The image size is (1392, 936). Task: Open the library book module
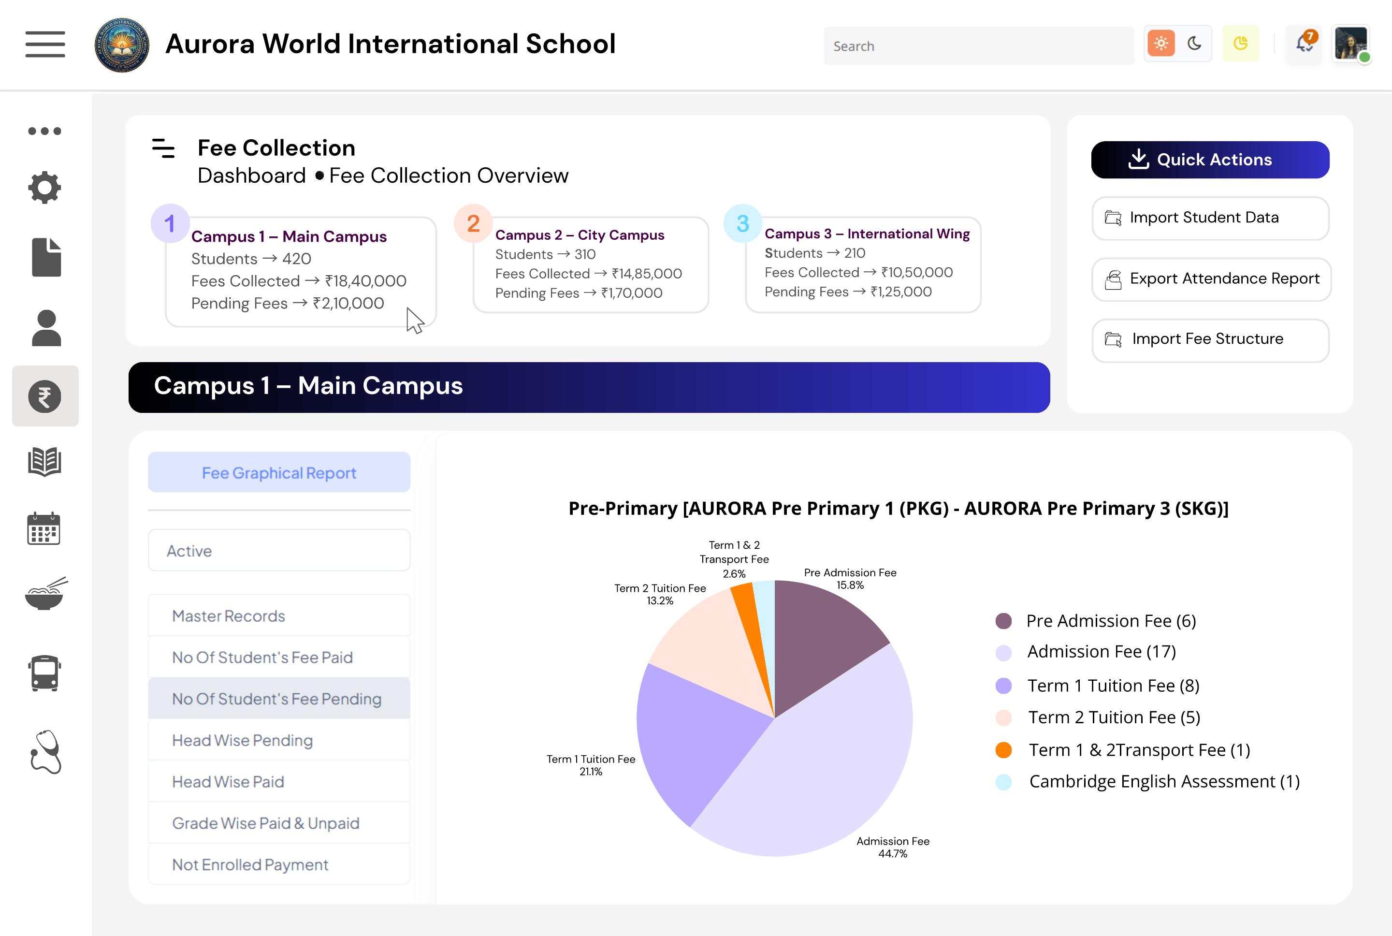(45, 461)
